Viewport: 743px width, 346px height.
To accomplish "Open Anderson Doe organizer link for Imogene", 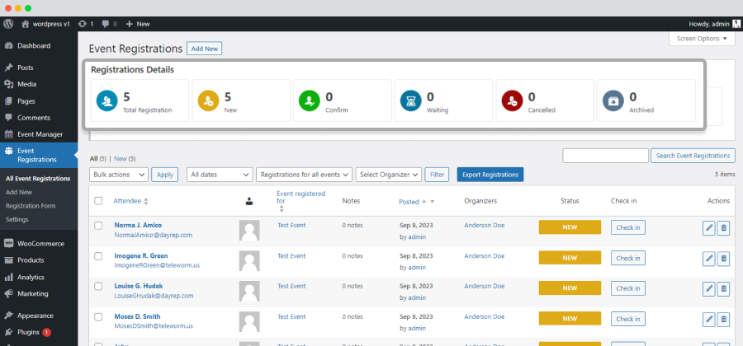I will click(485, 255).
